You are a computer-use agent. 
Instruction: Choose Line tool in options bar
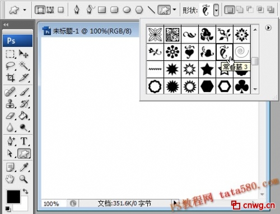click(151, 9)
